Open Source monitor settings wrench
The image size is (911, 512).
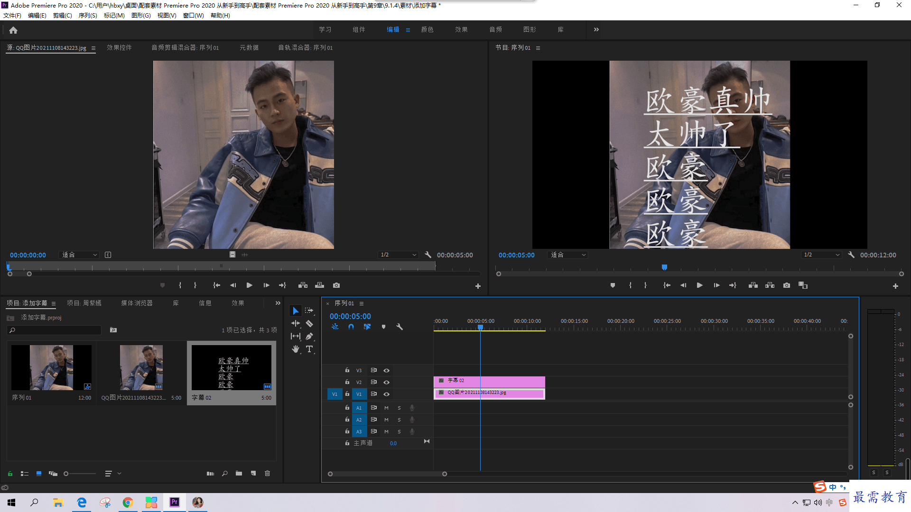click(428, 255)
